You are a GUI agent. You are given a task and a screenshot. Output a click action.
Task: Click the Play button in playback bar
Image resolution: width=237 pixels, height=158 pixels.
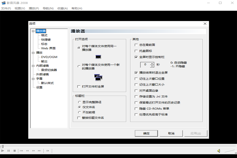tap(3, 151)
